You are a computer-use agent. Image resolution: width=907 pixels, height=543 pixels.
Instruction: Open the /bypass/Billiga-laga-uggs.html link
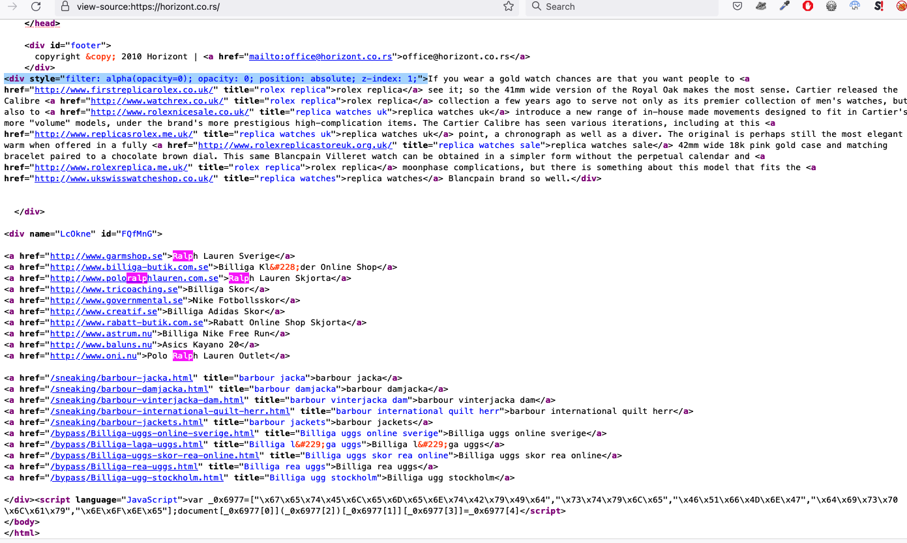(x=126, y=445)
